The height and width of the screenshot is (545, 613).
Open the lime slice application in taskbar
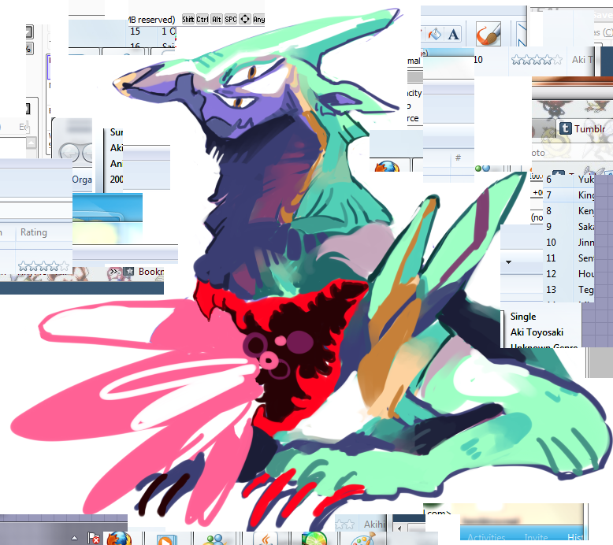coord(315,539)
